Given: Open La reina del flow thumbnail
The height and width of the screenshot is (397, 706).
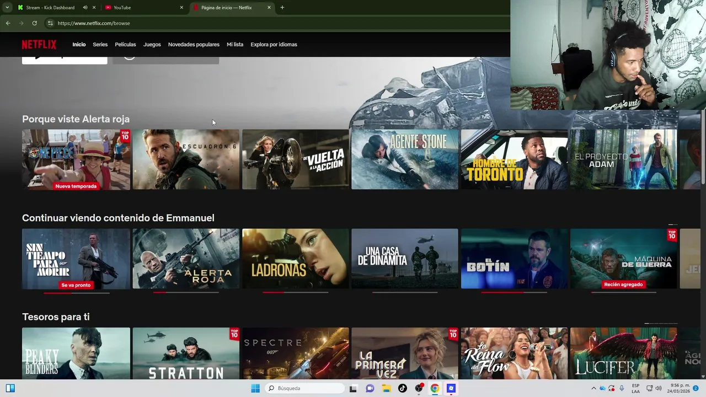Looking at the screenshot, I should (515, 353).
